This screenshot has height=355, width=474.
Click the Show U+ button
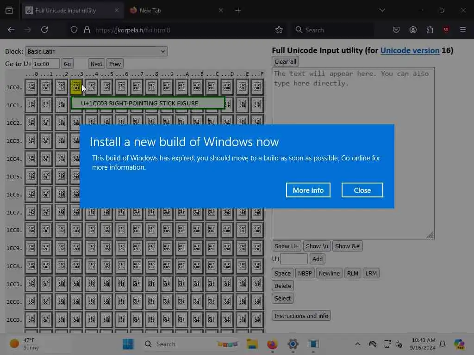point(287,246)
